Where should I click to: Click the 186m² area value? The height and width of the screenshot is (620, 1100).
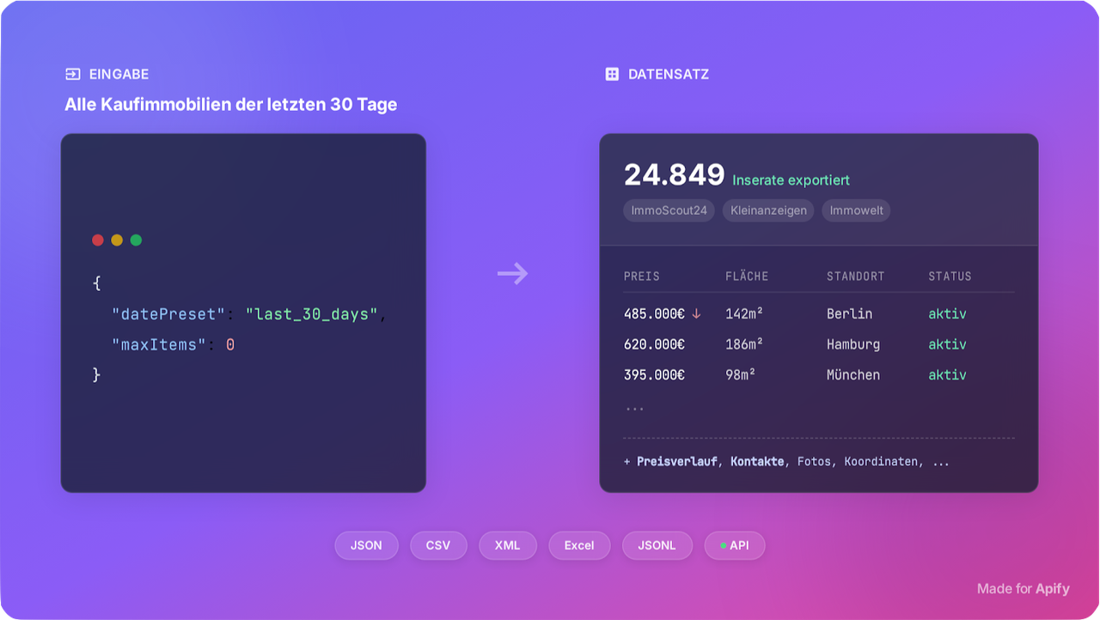tap(744, 344)
